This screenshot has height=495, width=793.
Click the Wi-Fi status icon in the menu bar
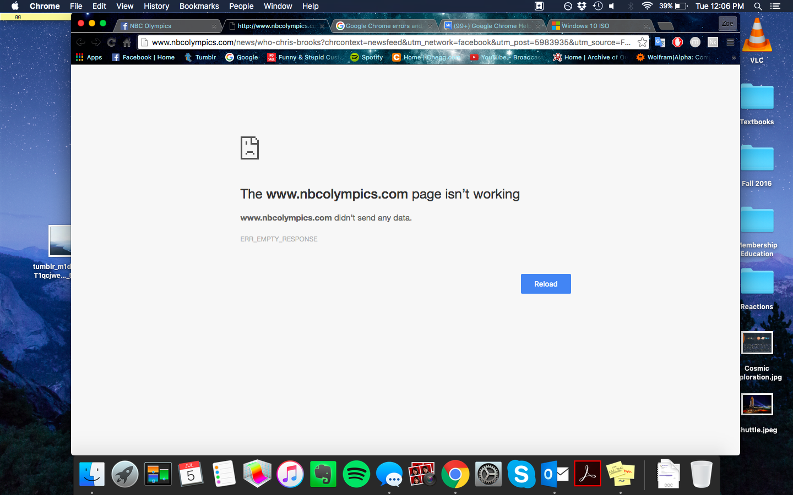[x=647, y=6]
